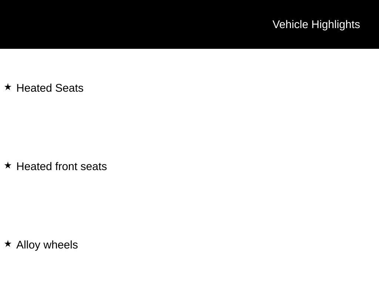Click the word Heated in Heated Seats
This screenshot has width=379, height=284.
point(34,88)
